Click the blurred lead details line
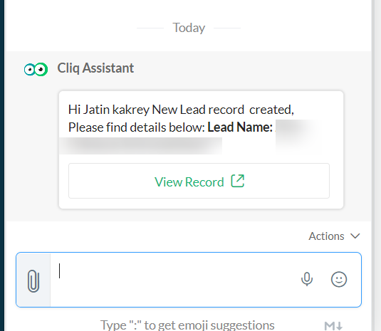Viewport: 381px width, 331px height. click(141, 145)
